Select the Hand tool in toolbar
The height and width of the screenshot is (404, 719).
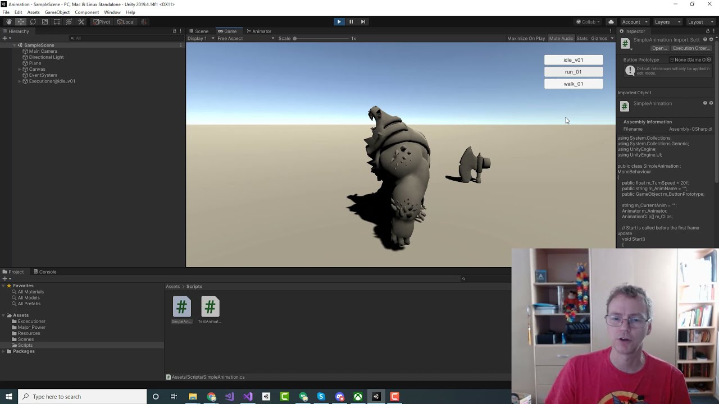tap(8, 22)
